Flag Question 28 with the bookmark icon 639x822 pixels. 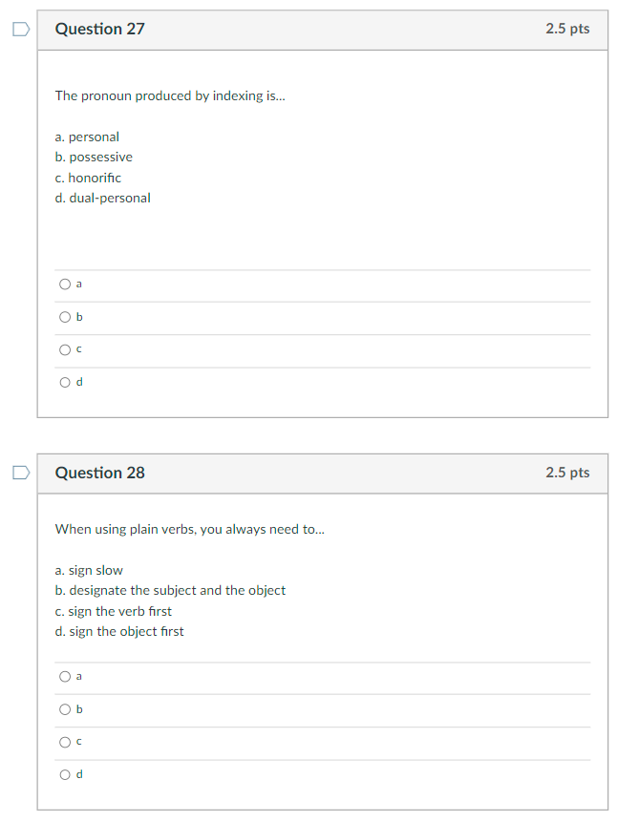click(x=20, y=473)
